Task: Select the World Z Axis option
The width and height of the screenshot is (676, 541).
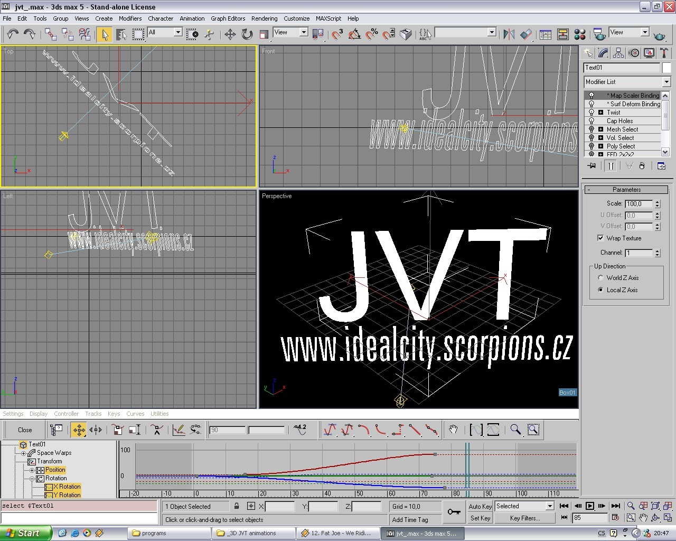Action: pos(600,278)
